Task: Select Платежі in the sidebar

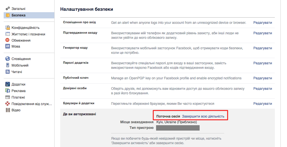Action: click(18, 97)
